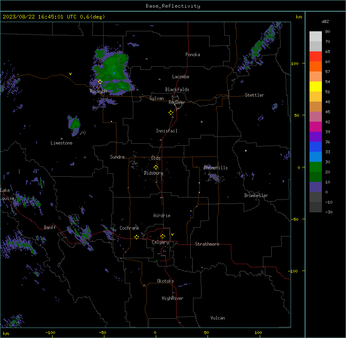Click the Base_Reflectivity title
The image size is (346, 338).
point(173,6)
